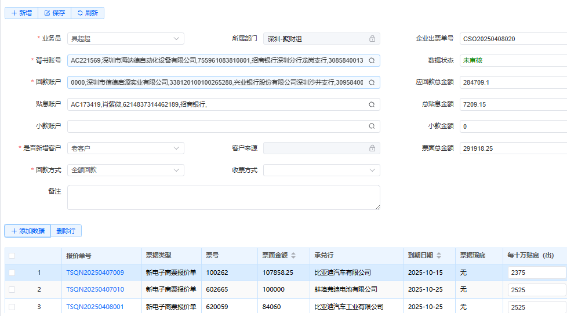The width and height of the screenshot is (567, 316).
Task: Click the 保存 toolbar button
Action: pyautogui.click(x=54, y=13)
